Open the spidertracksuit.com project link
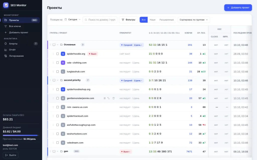This screenshot has width=257, height=160. pos(78,116)
